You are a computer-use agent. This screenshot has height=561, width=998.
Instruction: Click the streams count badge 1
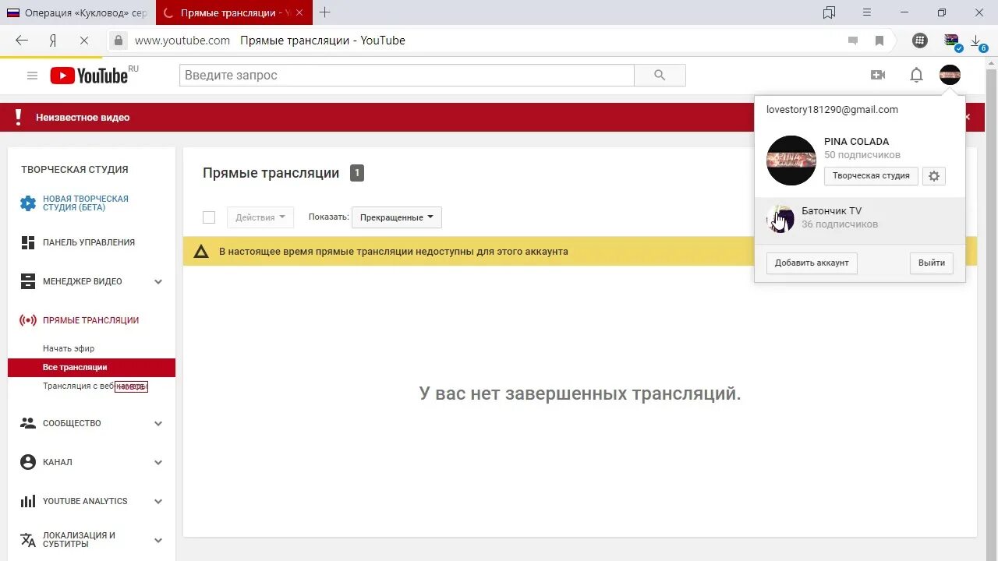357,173
